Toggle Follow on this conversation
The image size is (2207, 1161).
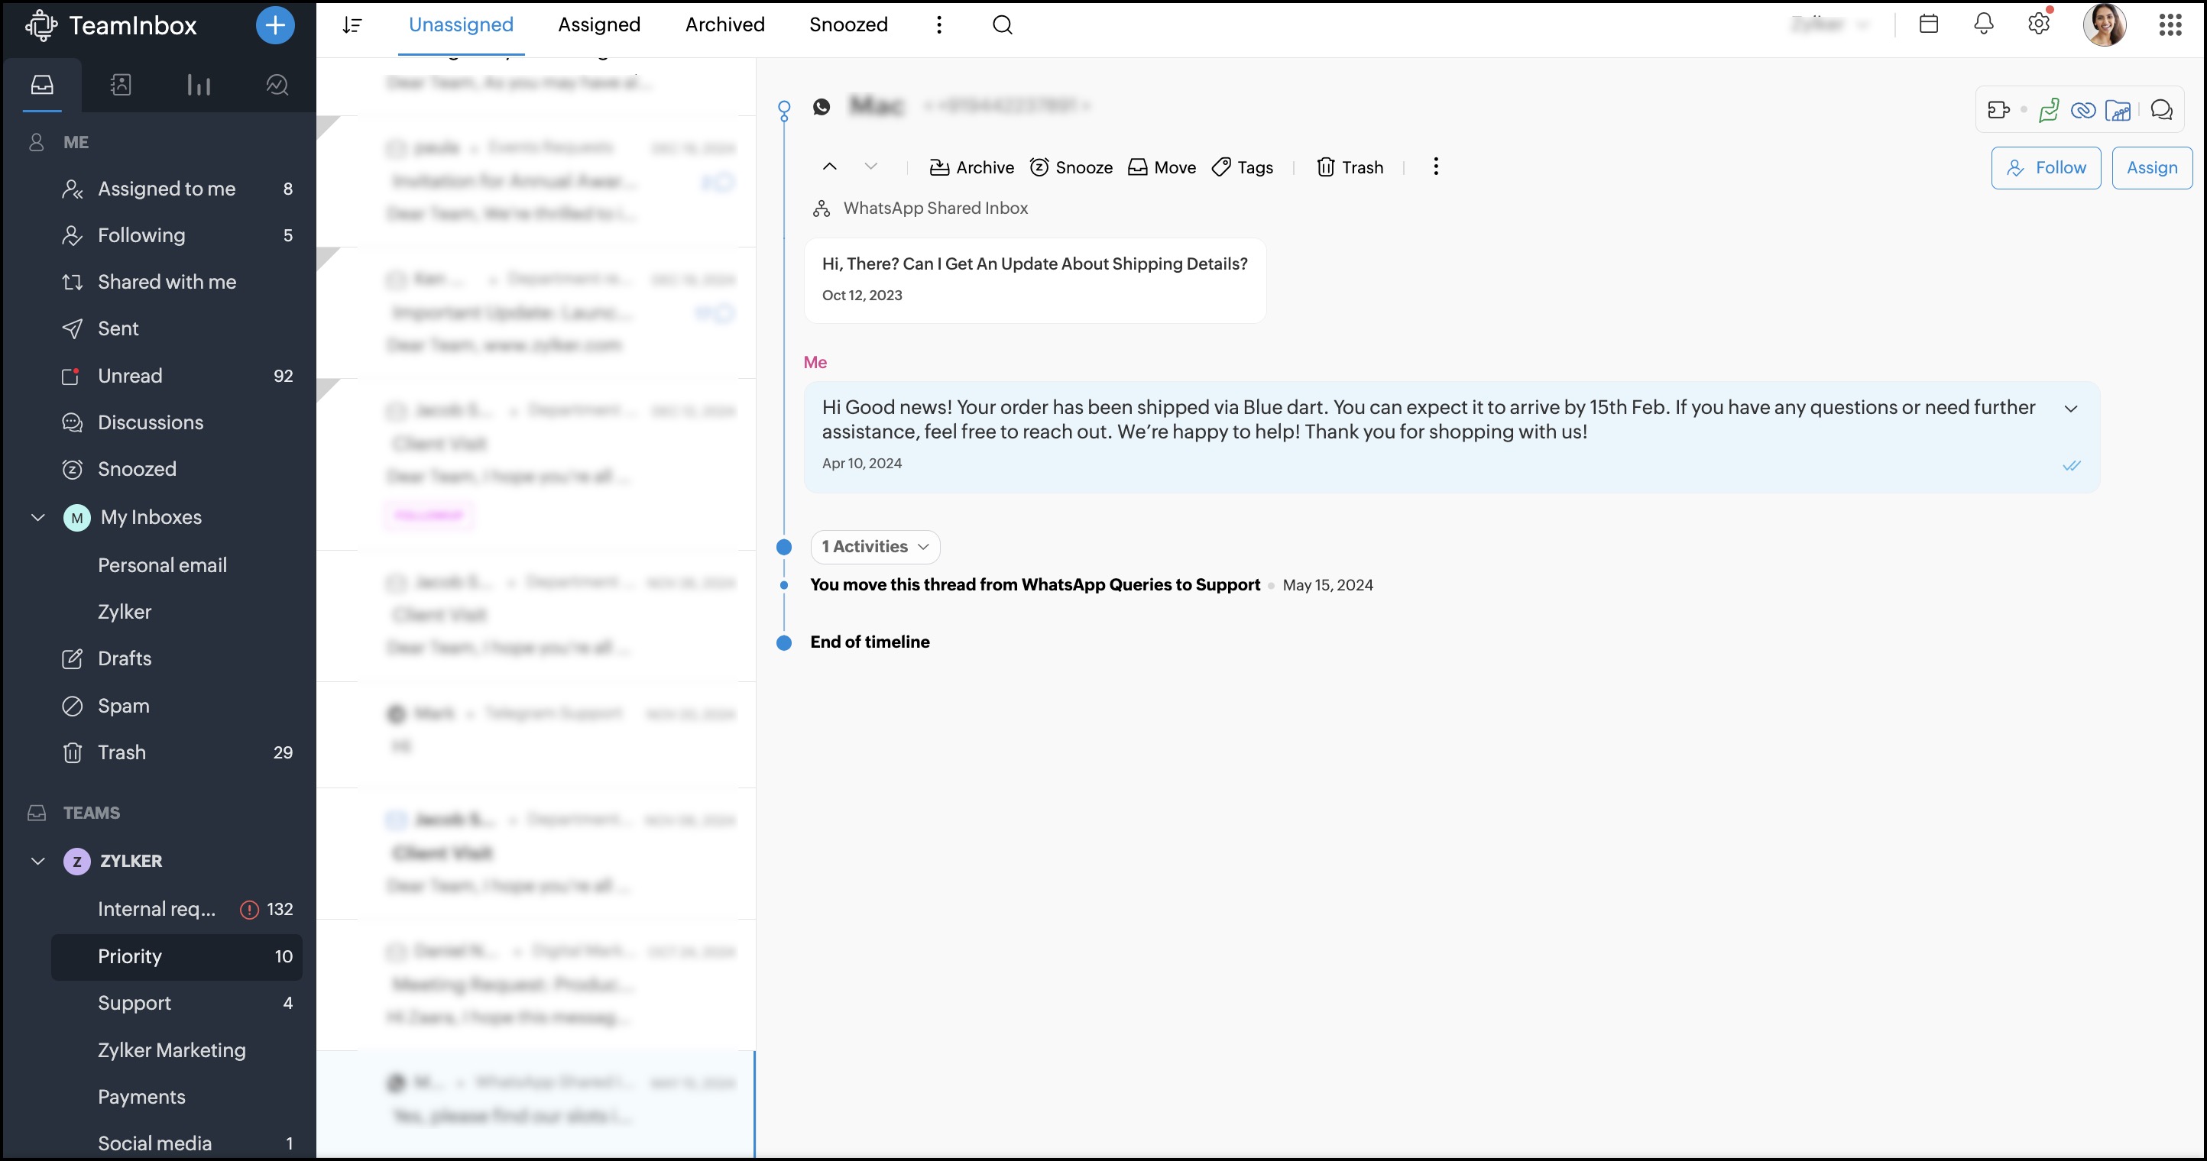[2046, 168]
